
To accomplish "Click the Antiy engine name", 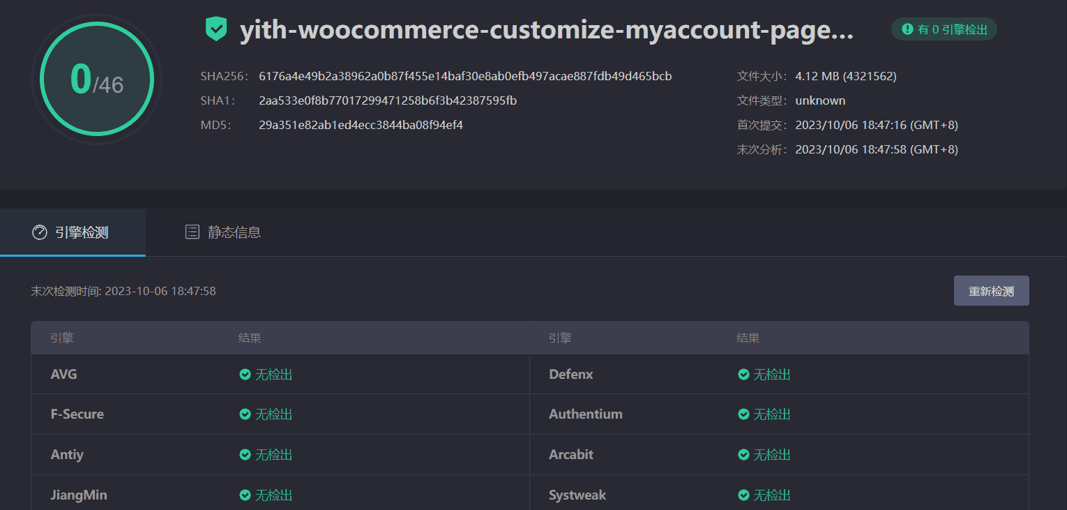I will pos(67,455).
